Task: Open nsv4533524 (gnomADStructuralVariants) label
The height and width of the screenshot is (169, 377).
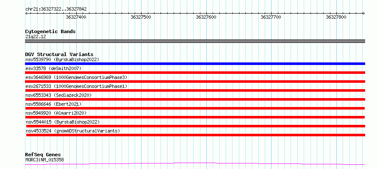Action: tap(73, 131)
